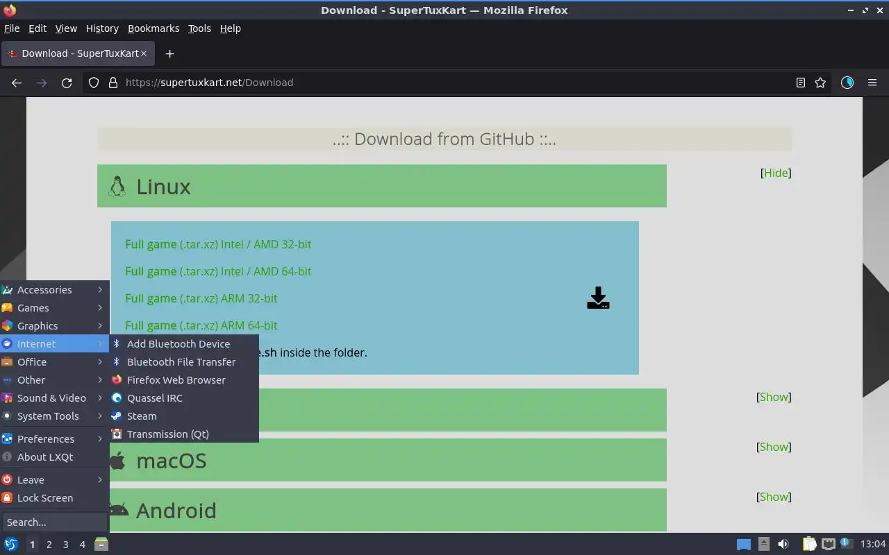
Task: Click the black download icon in Linux box
Action: (x=598, y=298)
